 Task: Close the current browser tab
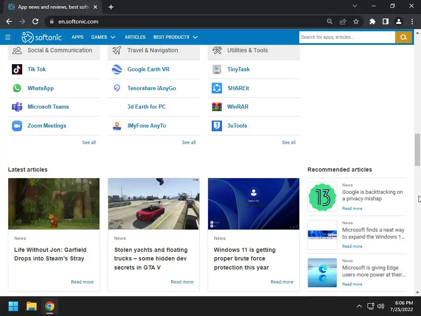click(x=95, y=7)
